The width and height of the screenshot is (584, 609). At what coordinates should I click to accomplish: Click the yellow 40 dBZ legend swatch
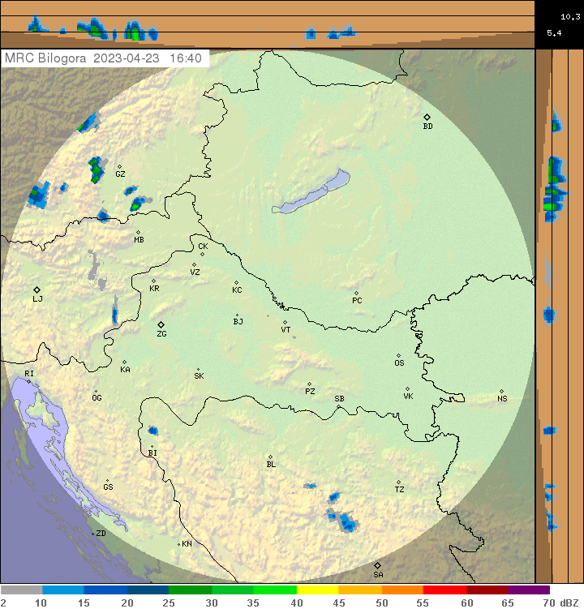coord(317,590)
